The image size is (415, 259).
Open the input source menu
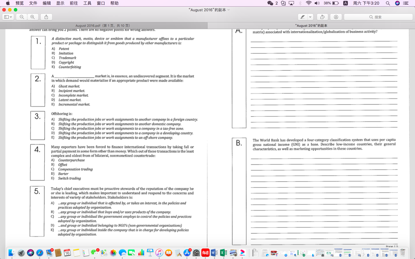(346, 3)
